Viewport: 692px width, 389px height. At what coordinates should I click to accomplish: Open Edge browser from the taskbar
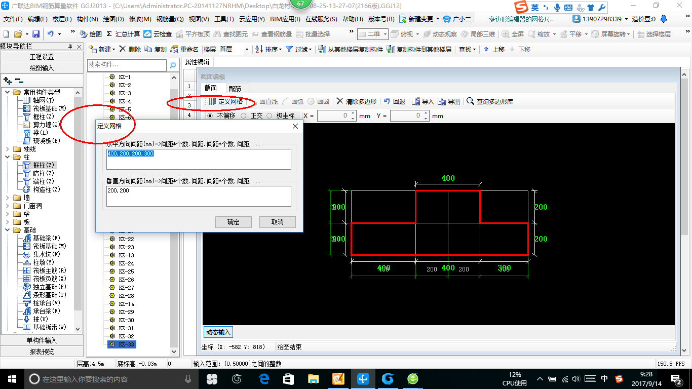pyautogui.click(x=264, y=379)
